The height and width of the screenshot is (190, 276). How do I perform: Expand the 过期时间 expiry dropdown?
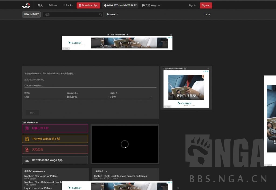[131, 97]
